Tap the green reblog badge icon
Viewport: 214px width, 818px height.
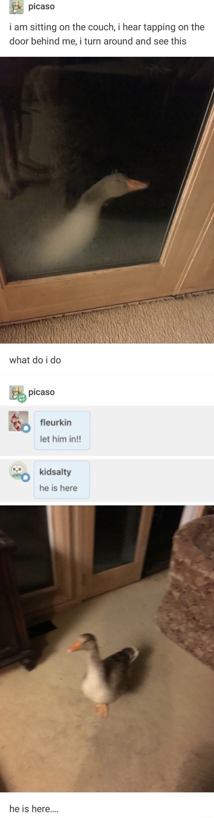point(22,398)
